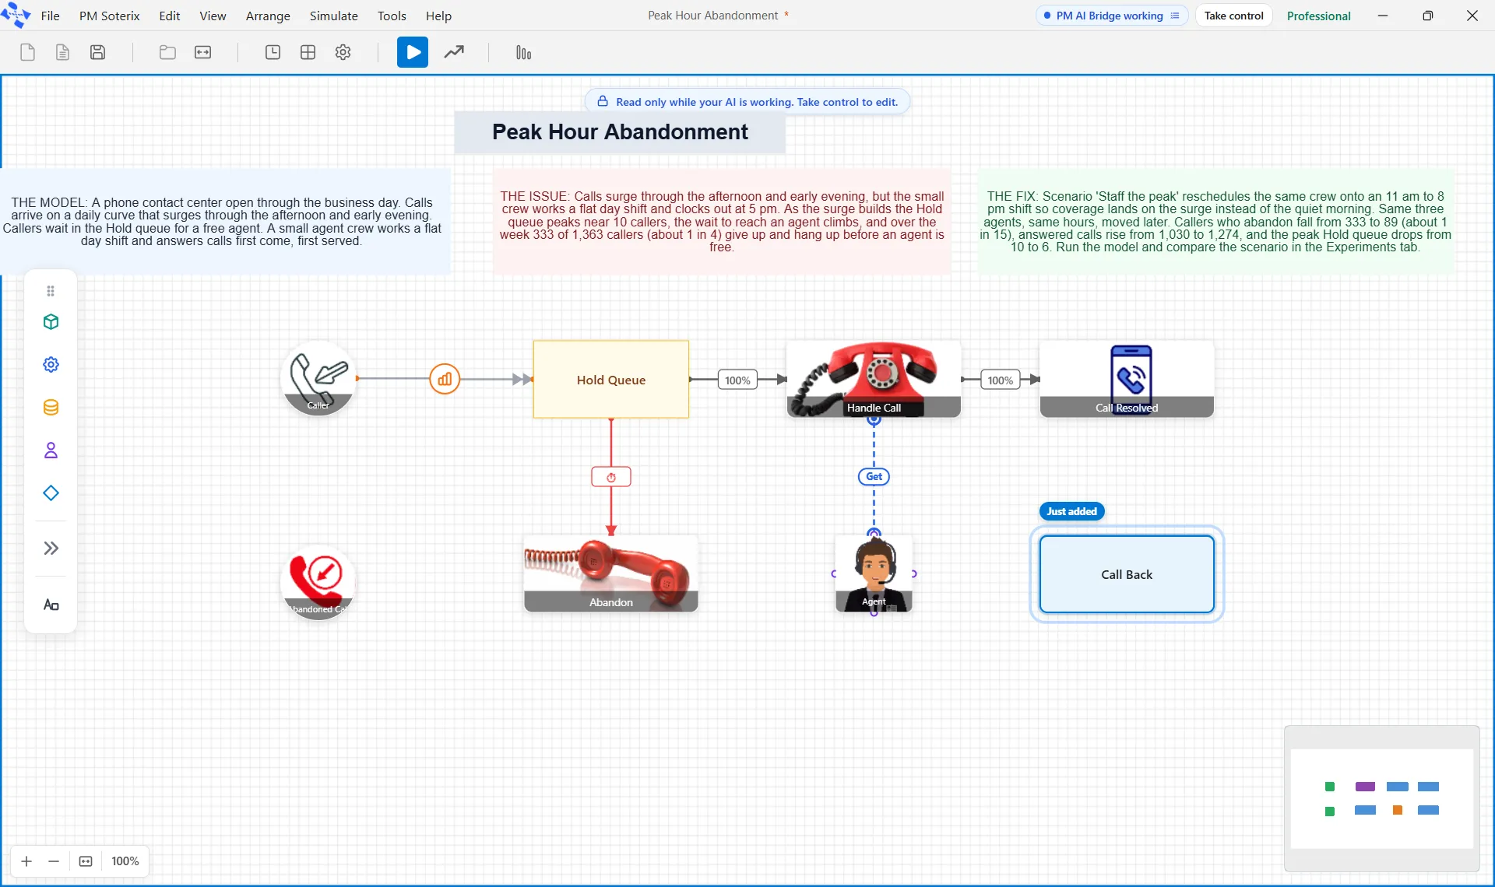Image resolution: width=1495 pixels, height=887 pixels.
Task: Select the Agent resource node
Action: click(x=874, y=574)
